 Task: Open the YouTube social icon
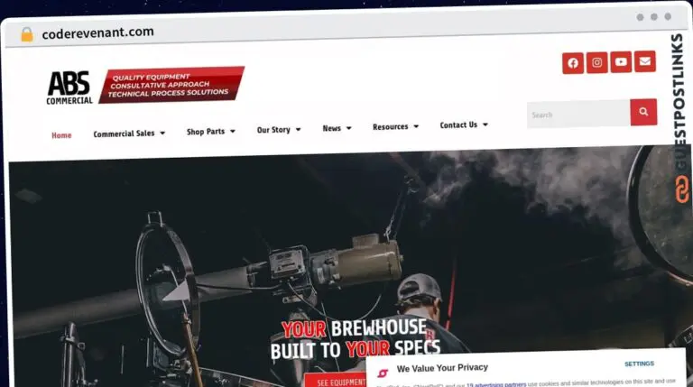point(621,62)
